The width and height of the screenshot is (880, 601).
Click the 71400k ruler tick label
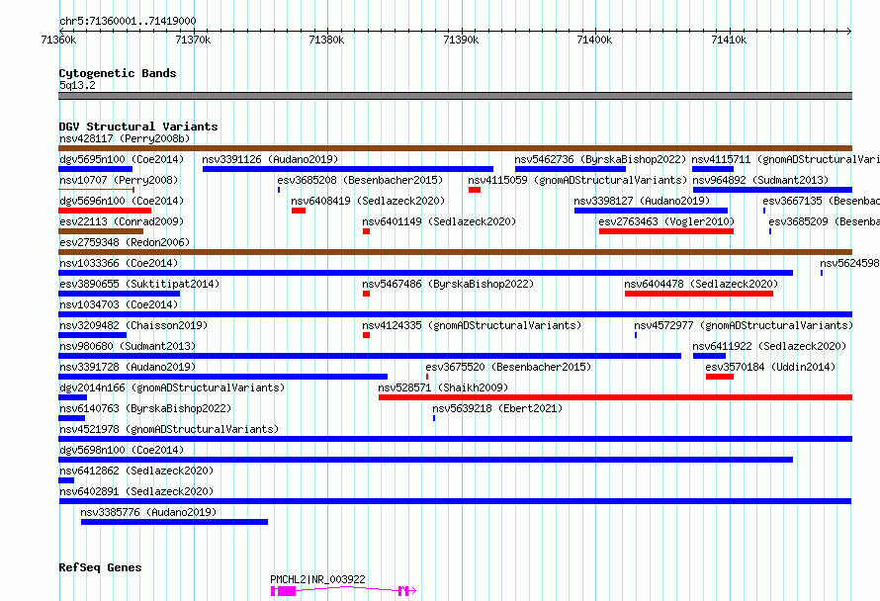[595, 40]
